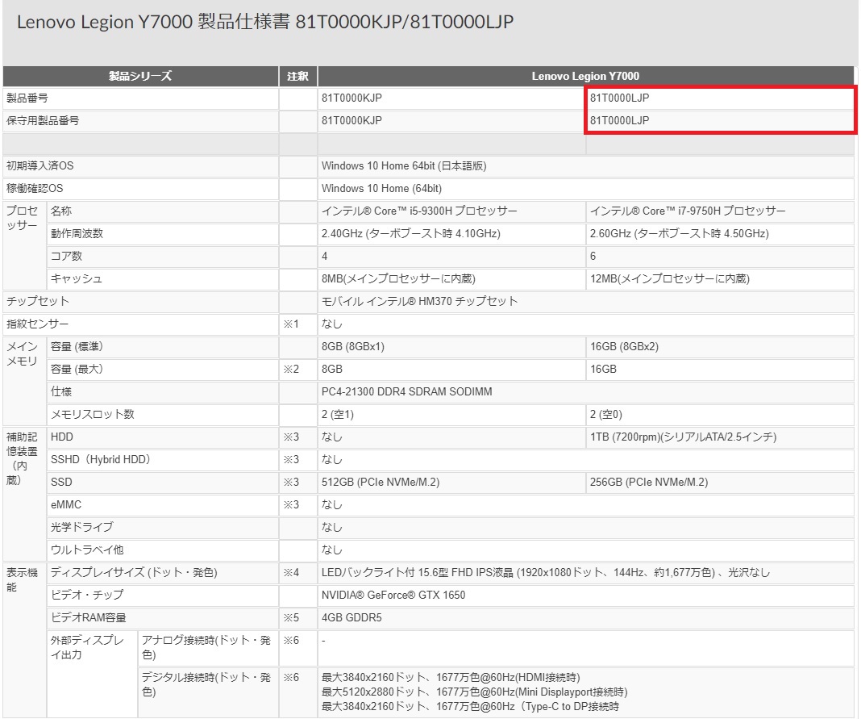Click the SSHD (Hybrid HDD) label
Screen dimensions: 861x719
[x=101, y=459]
